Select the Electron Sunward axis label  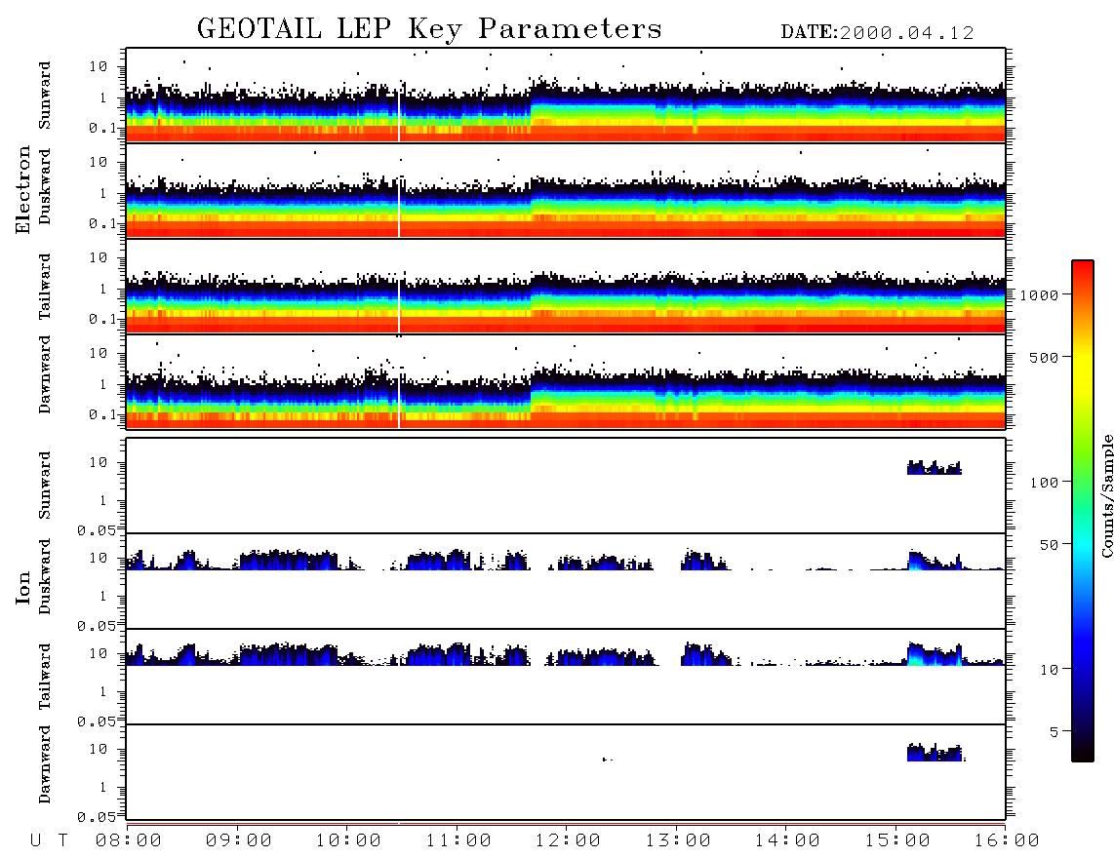click(x=45, y=96)
